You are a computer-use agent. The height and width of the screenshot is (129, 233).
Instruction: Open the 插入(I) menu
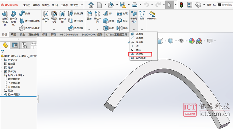55,5
